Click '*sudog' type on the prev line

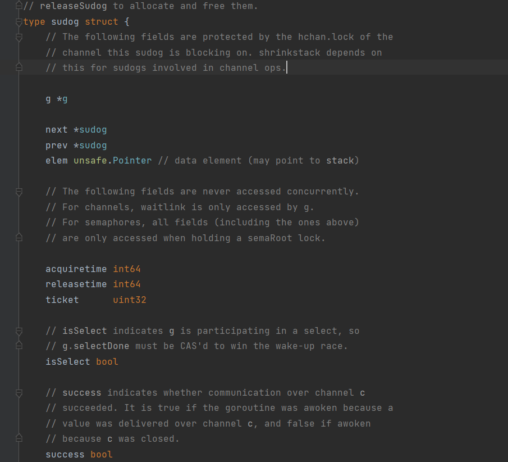(x=90, y=146)
